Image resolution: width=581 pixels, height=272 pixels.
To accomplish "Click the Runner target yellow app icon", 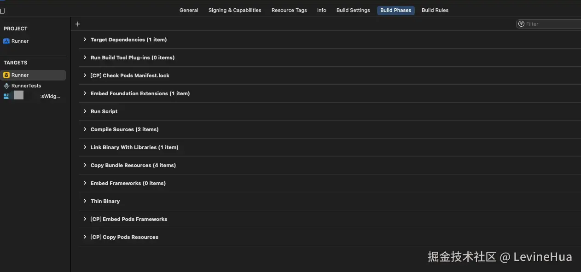I will pos(6,75).
